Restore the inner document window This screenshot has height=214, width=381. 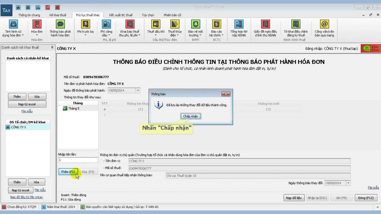pyautogui.click(x=371, y=15)
